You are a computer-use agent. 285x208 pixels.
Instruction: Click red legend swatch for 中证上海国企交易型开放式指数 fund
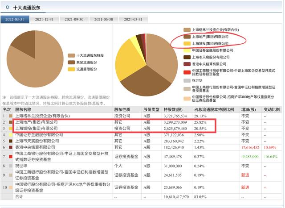click(x=187, y=72)
